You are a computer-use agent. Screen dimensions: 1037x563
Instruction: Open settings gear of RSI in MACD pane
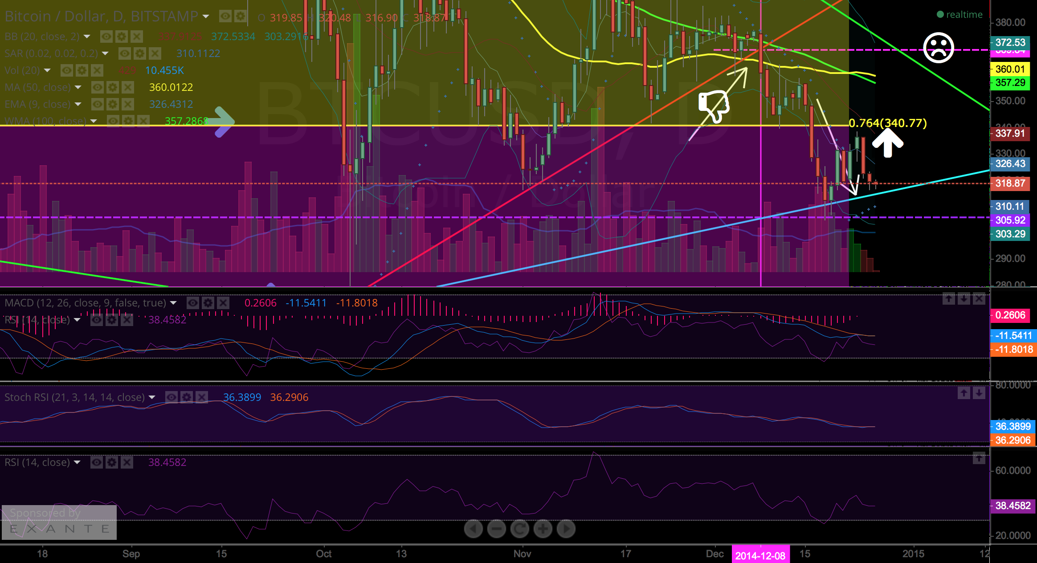coord(112,320)
